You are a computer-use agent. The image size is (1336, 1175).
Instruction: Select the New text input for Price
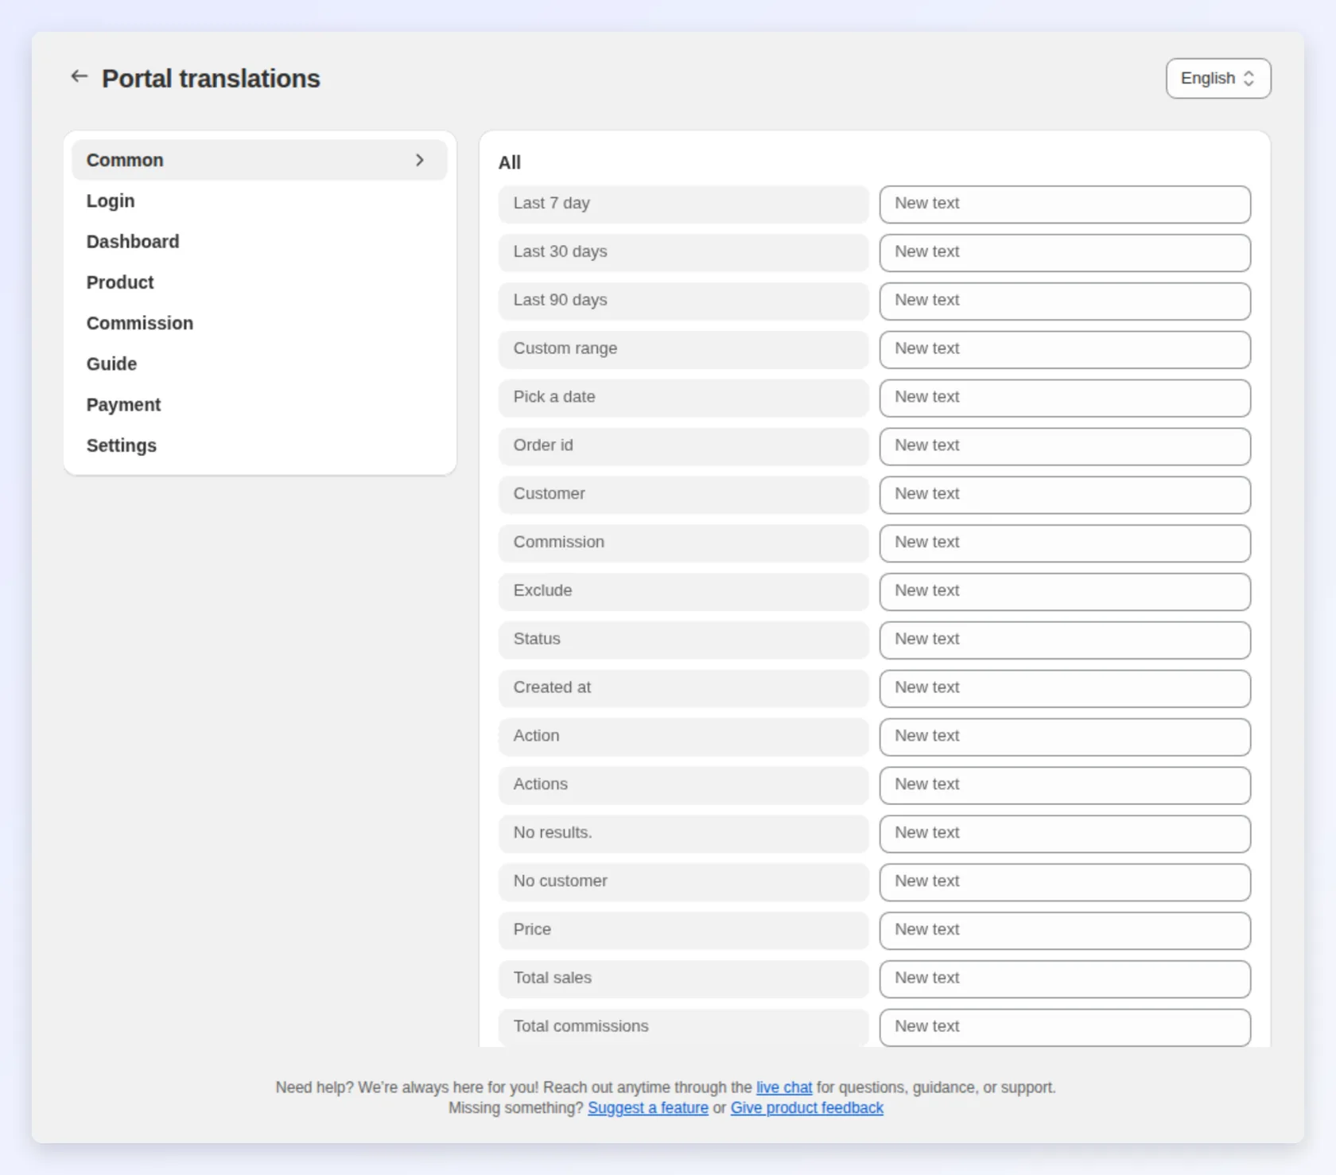click(x=1064, y=931)
